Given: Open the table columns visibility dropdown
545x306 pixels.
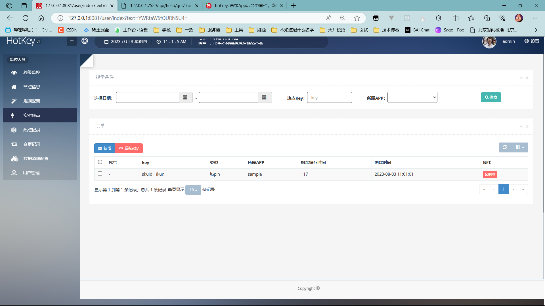Looking at the screenshot, I should [x=520, y=147].
